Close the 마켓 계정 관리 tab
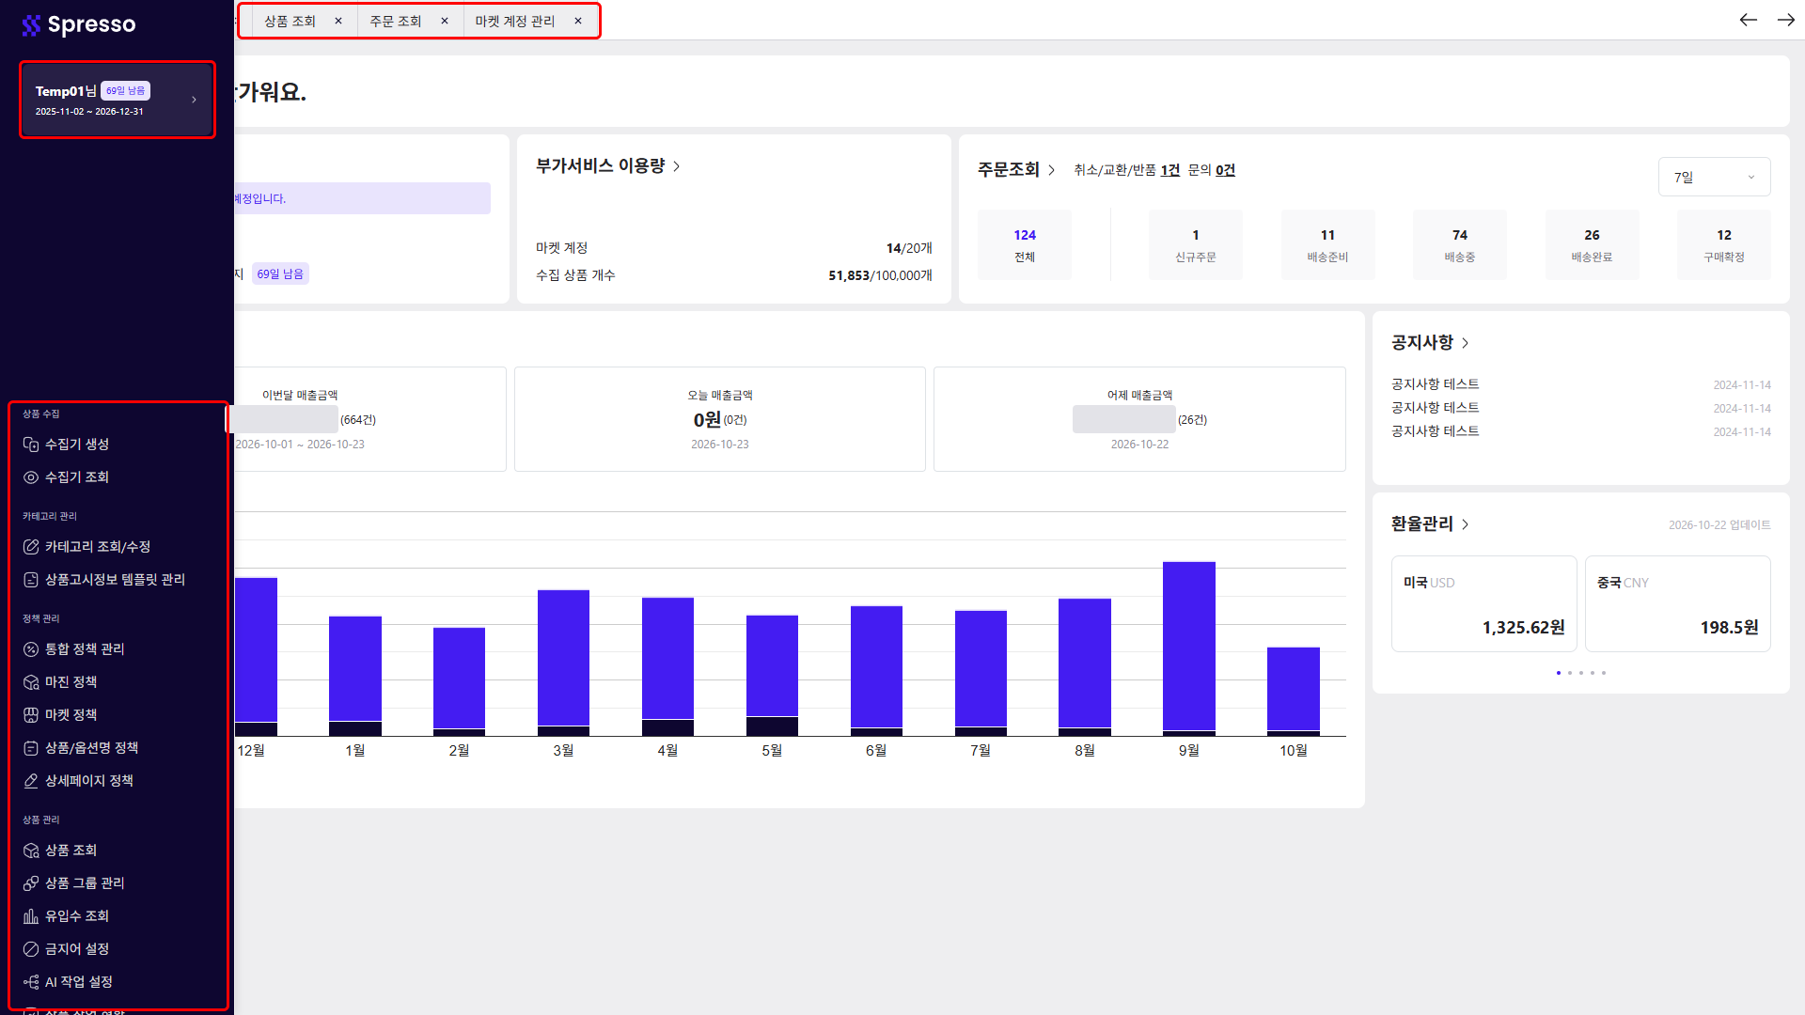 click(578, 21)
